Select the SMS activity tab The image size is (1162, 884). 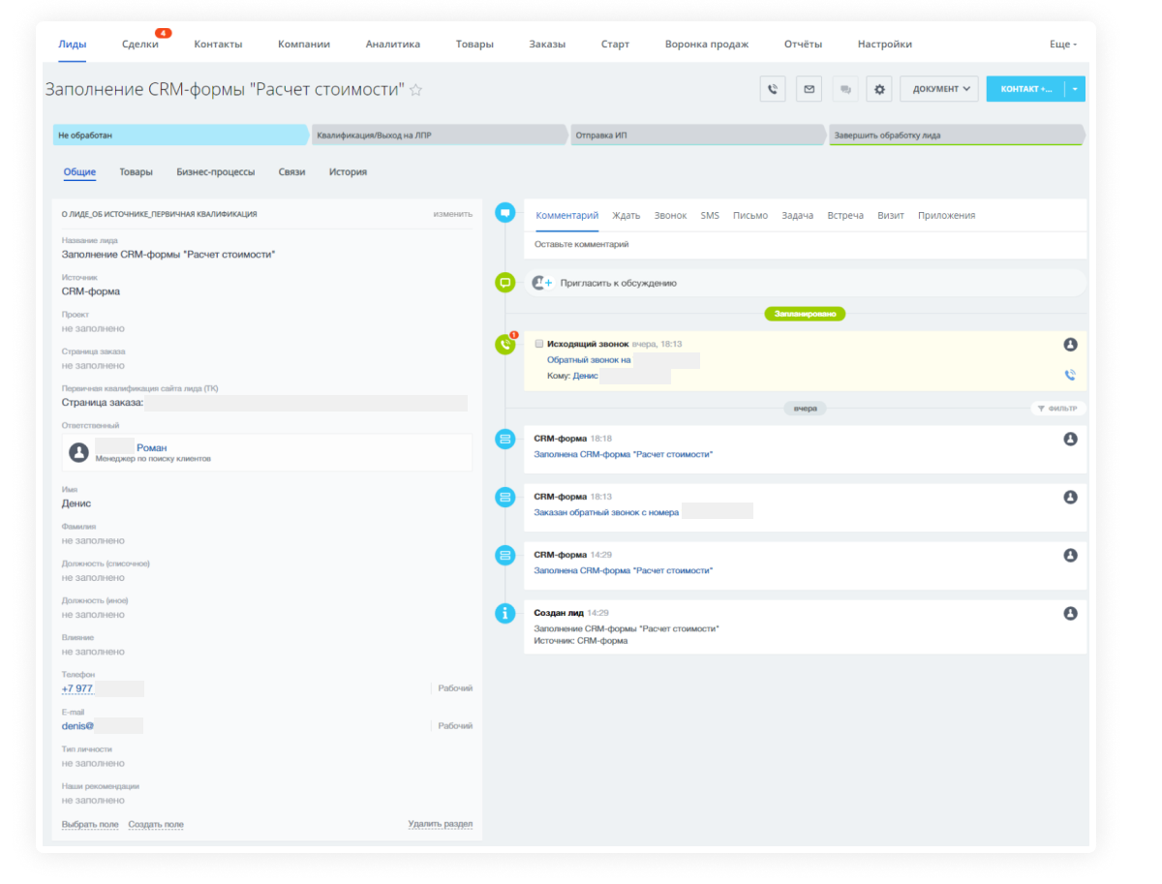[710, 216]
